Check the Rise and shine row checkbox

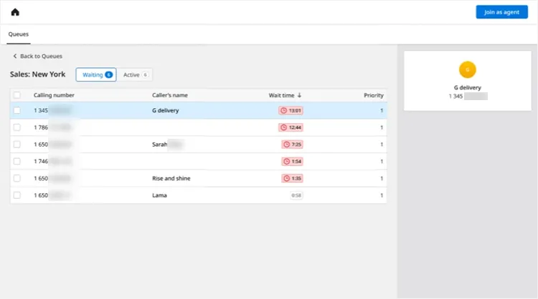16,178
